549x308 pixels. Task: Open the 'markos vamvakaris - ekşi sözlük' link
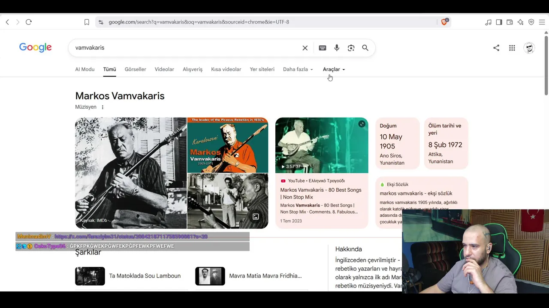416,193
